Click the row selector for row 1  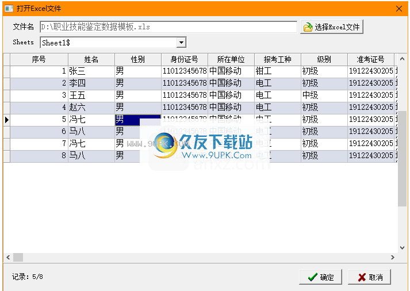tap(7, 71)
